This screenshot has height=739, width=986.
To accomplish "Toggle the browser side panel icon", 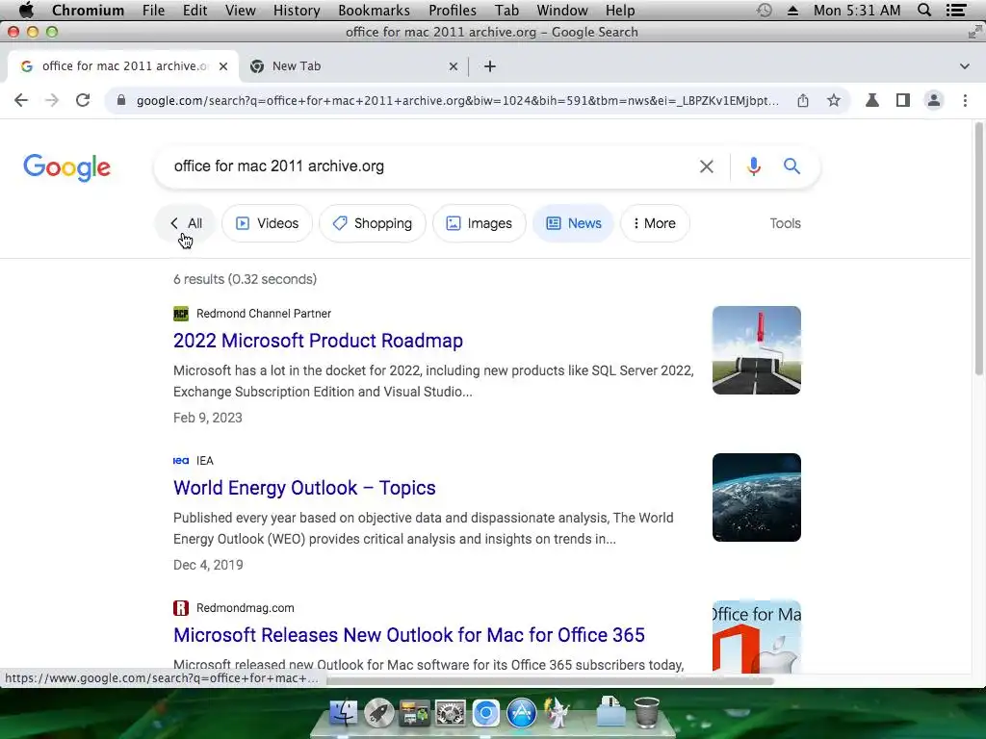I will click(903, 100).
